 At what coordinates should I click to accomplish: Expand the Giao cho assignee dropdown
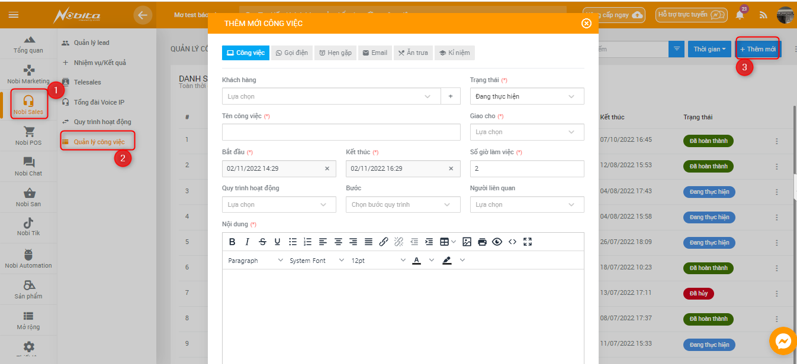(526, 132)
